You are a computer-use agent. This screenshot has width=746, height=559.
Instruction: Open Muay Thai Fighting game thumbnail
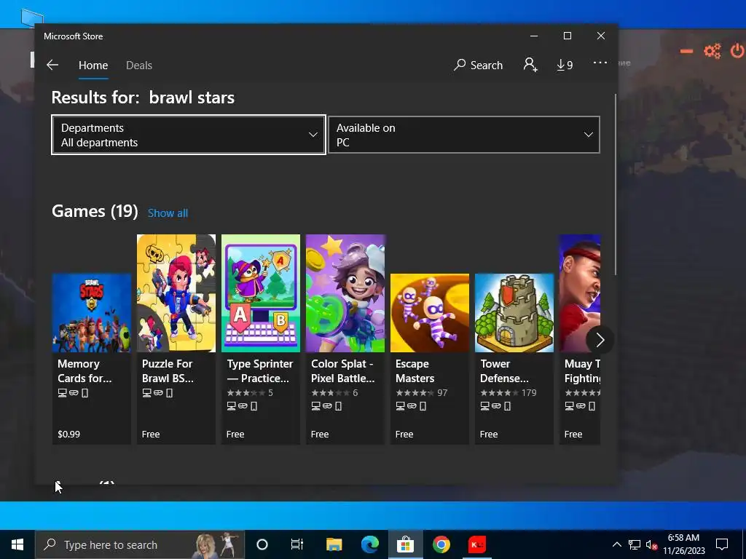click(580, 293)
